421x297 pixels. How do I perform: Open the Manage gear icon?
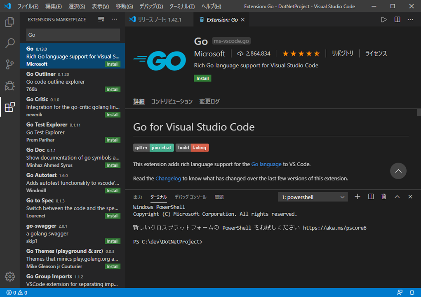pyautogui.click(x=9, y=276)
